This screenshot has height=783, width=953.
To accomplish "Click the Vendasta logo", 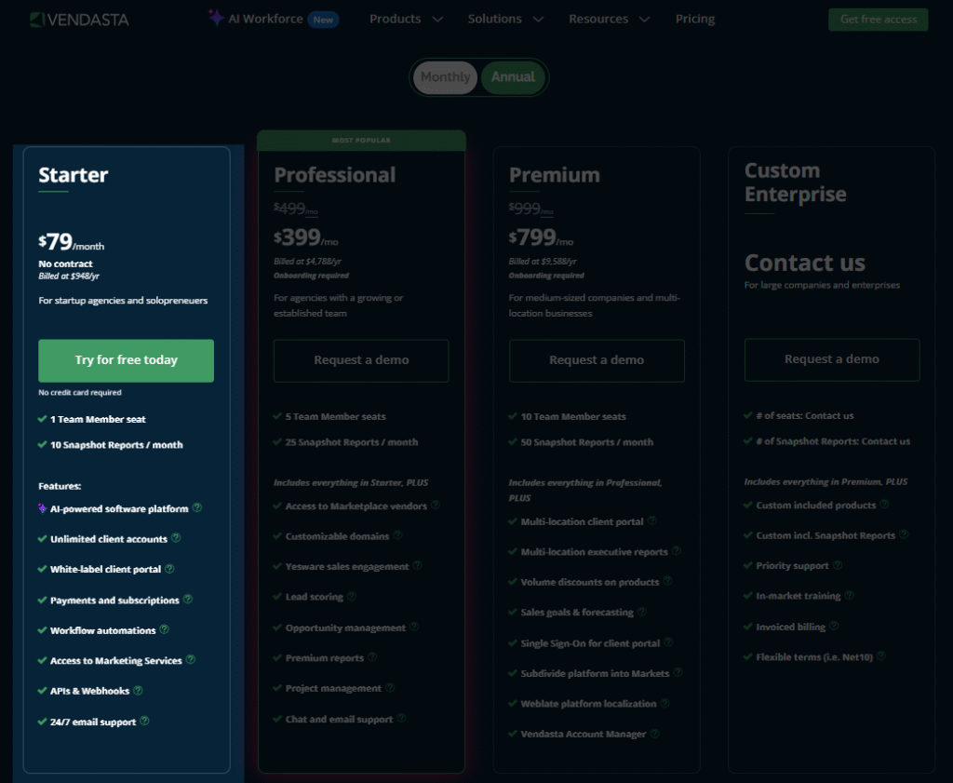I will coord(78,20).
